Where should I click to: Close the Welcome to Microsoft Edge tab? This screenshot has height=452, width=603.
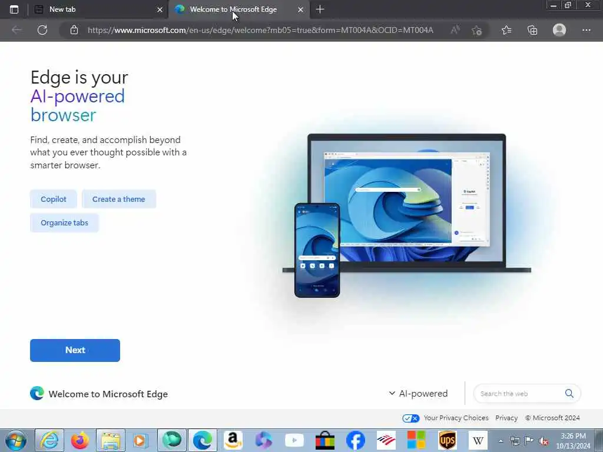(300, 9)
